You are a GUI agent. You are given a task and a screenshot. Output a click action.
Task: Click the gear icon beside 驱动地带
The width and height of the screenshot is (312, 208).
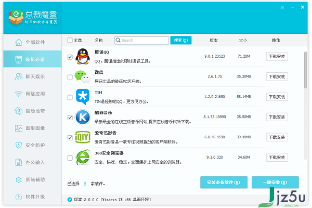click(19, 111)
